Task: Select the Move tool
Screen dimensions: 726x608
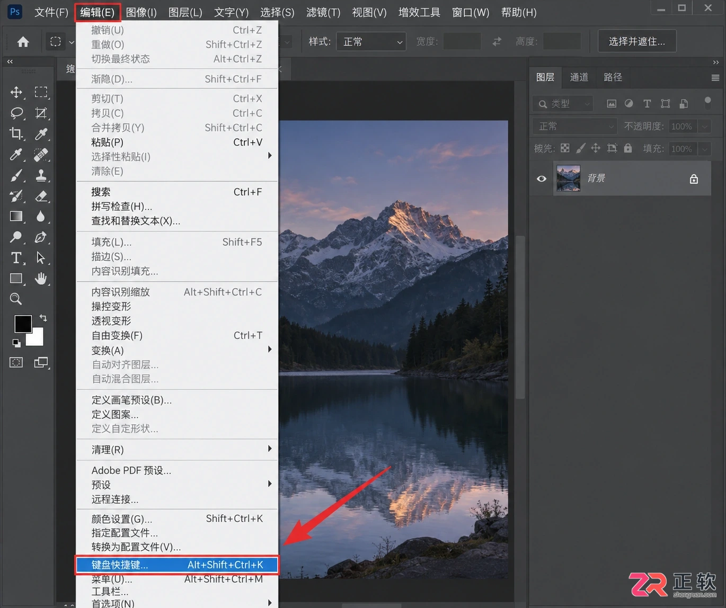Action: (16, 92)
